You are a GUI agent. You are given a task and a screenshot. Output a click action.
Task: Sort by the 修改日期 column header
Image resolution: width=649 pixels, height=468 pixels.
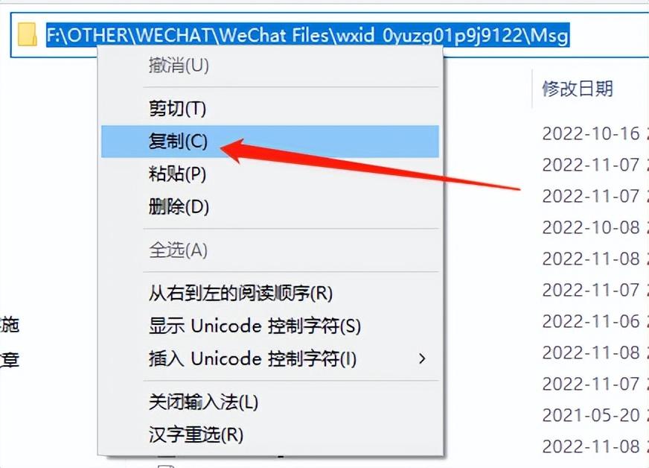tap(578, 89)
